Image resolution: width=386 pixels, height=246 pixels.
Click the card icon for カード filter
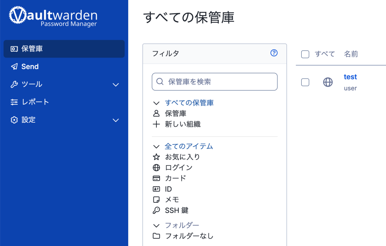(156, 178)
